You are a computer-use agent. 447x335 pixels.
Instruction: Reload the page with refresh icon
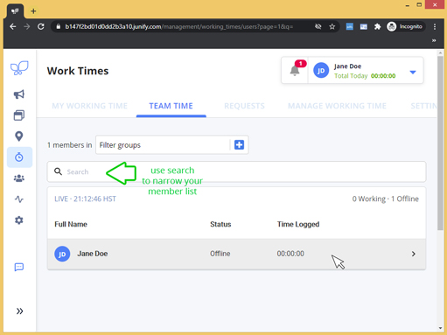pyautogui.click(x=41, y=26)
